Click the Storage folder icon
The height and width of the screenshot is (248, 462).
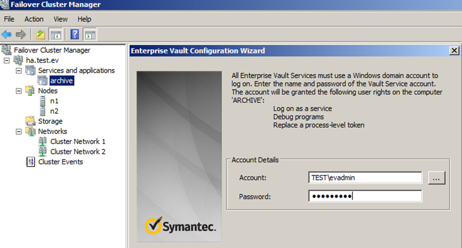(30, 121)
